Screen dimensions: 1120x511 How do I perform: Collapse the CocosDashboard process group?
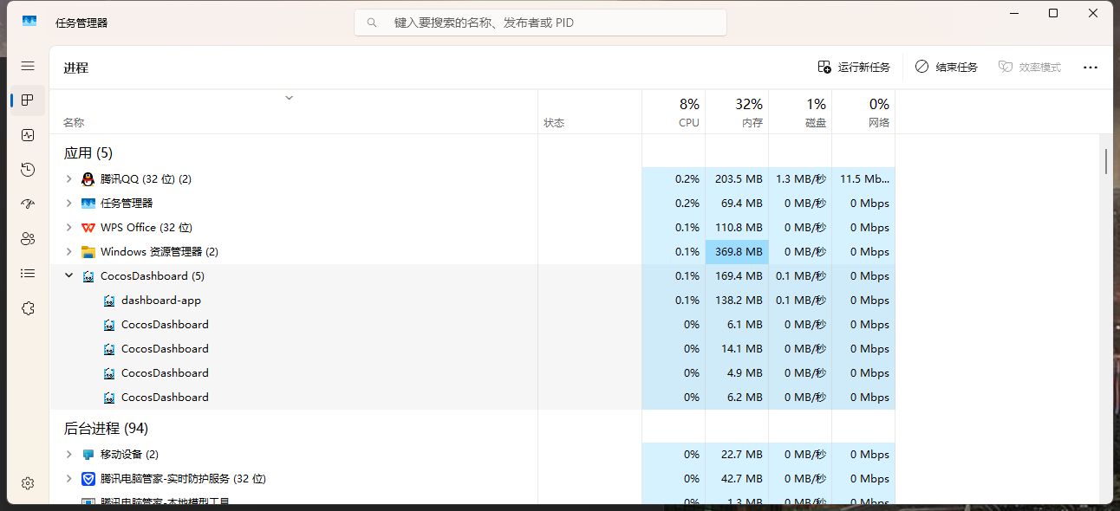click(x=69, y=276)
